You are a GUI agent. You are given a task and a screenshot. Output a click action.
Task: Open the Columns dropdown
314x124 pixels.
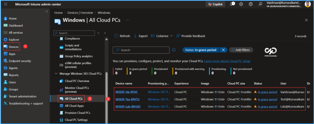coord(162,36)
